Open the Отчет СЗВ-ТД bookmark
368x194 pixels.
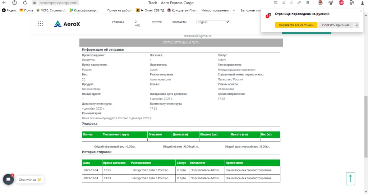point(150,10)
